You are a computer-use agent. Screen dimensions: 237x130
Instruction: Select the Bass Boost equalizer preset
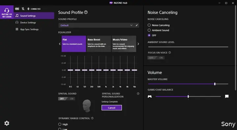pyautogui.click(x=99, y=44)
